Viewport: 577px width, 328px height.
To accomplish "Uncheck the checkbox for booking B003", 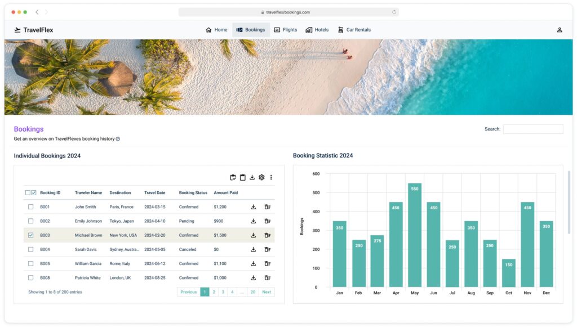I will tap(31, 235).
